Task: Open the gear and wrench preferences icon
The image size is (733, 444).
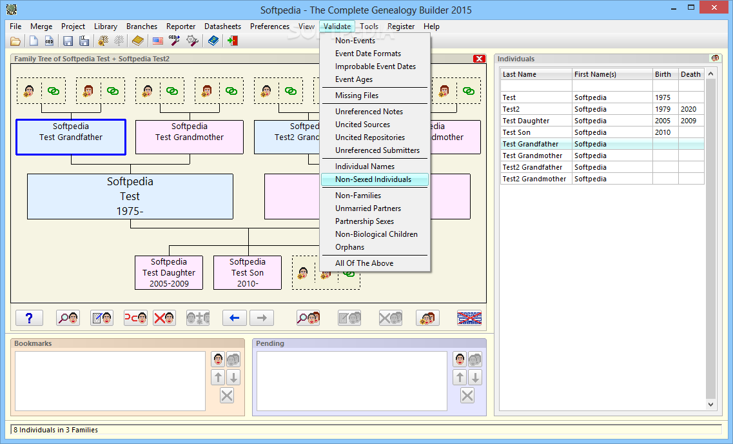Action: (x=192, y=41)
